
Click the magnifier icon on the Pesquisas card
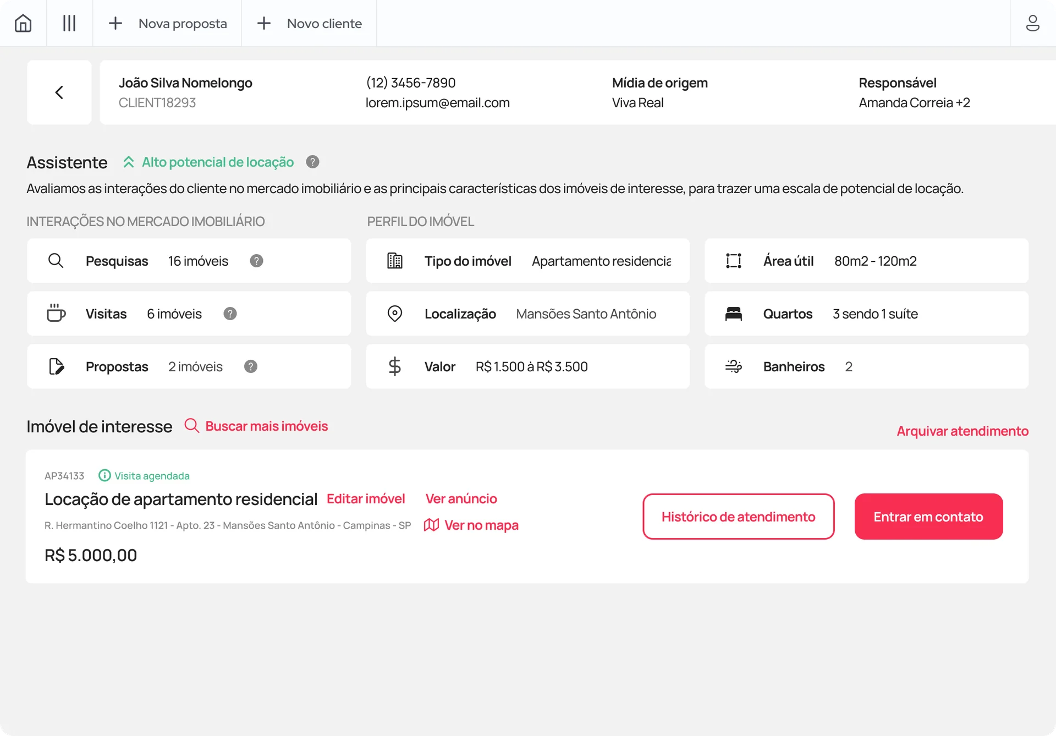(56, 261)
